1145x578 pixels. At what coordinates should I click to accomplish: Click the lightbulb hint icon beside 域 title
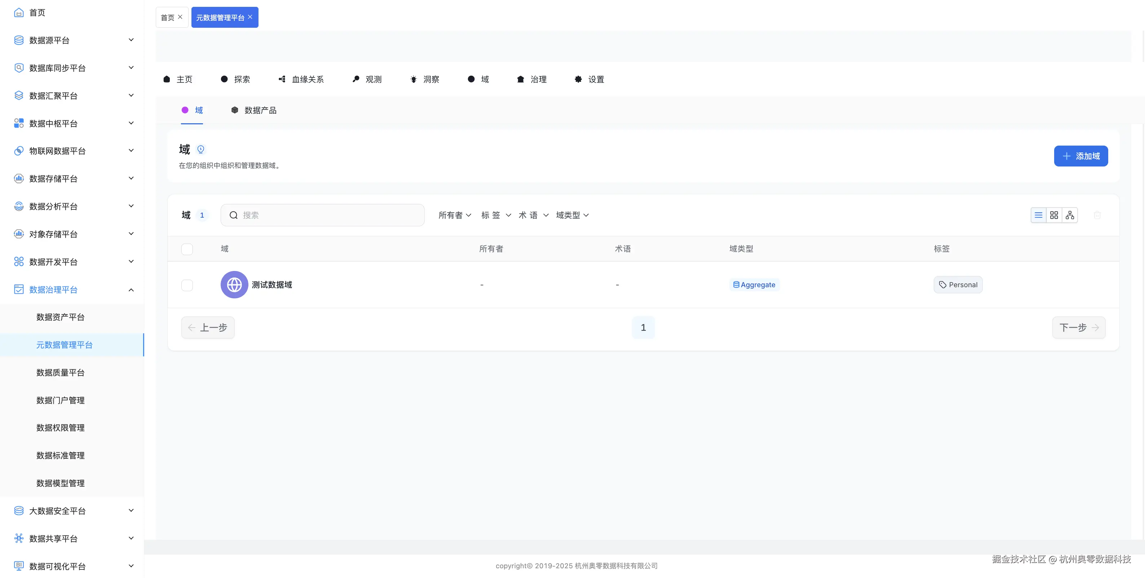point(201,149)
